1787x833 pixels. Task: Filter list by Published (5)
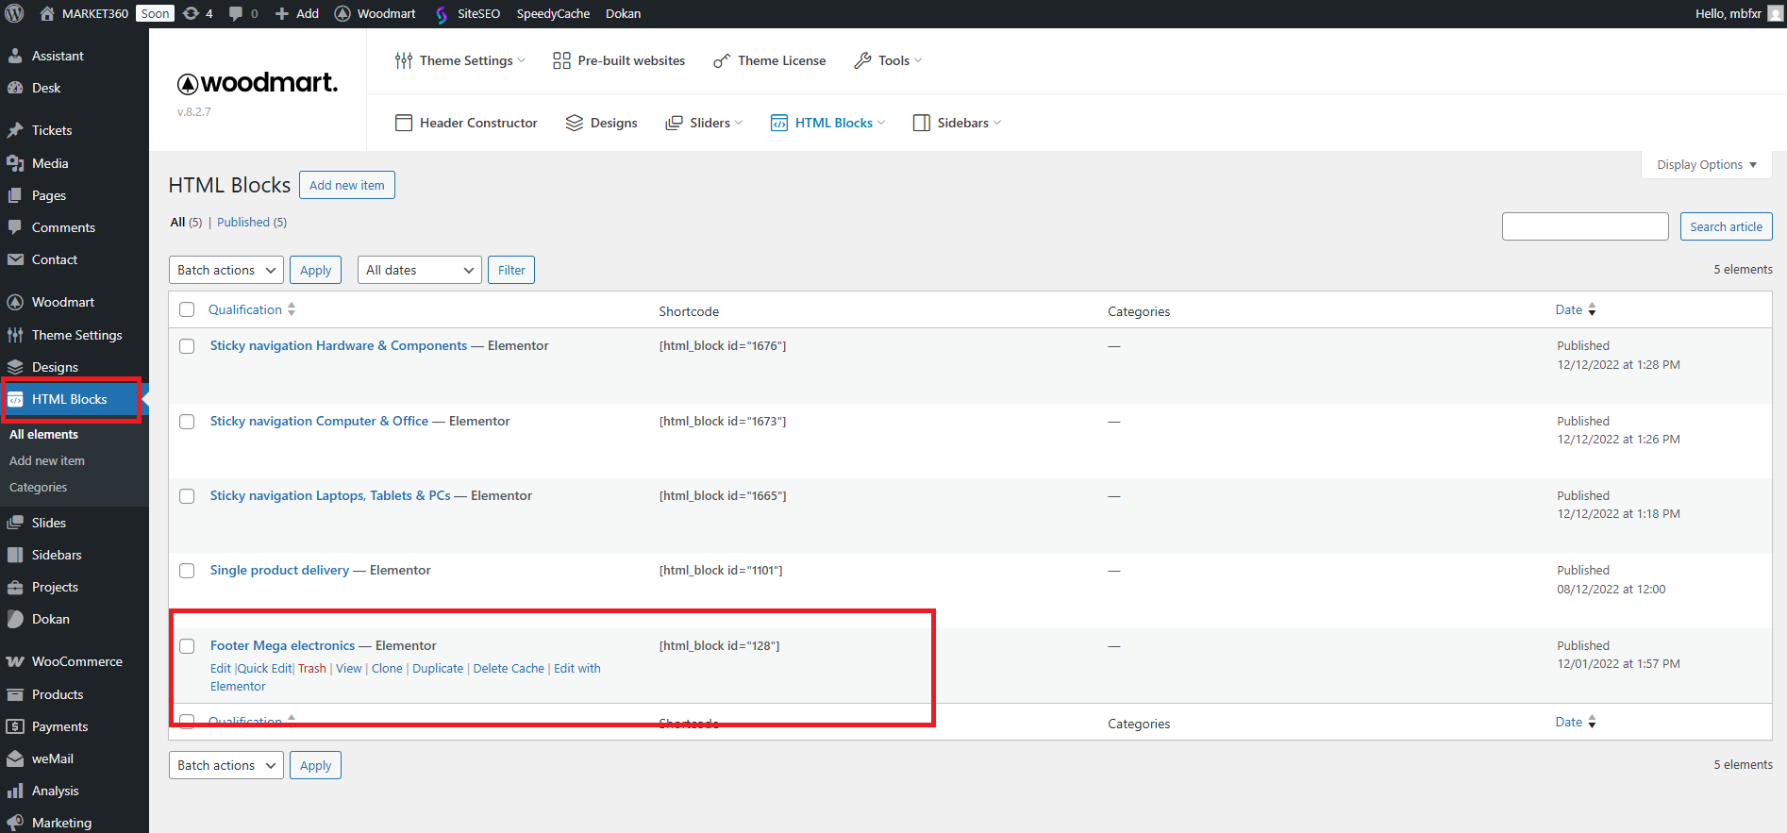(252, 222)
